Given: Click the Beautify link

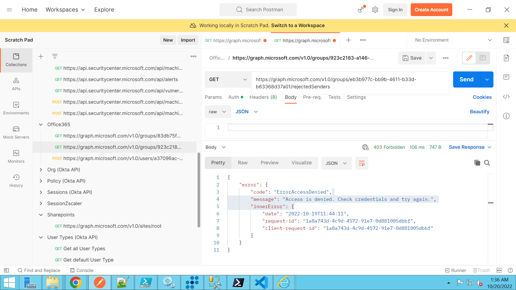Looking at the screenshot, I should click(479, 112).
